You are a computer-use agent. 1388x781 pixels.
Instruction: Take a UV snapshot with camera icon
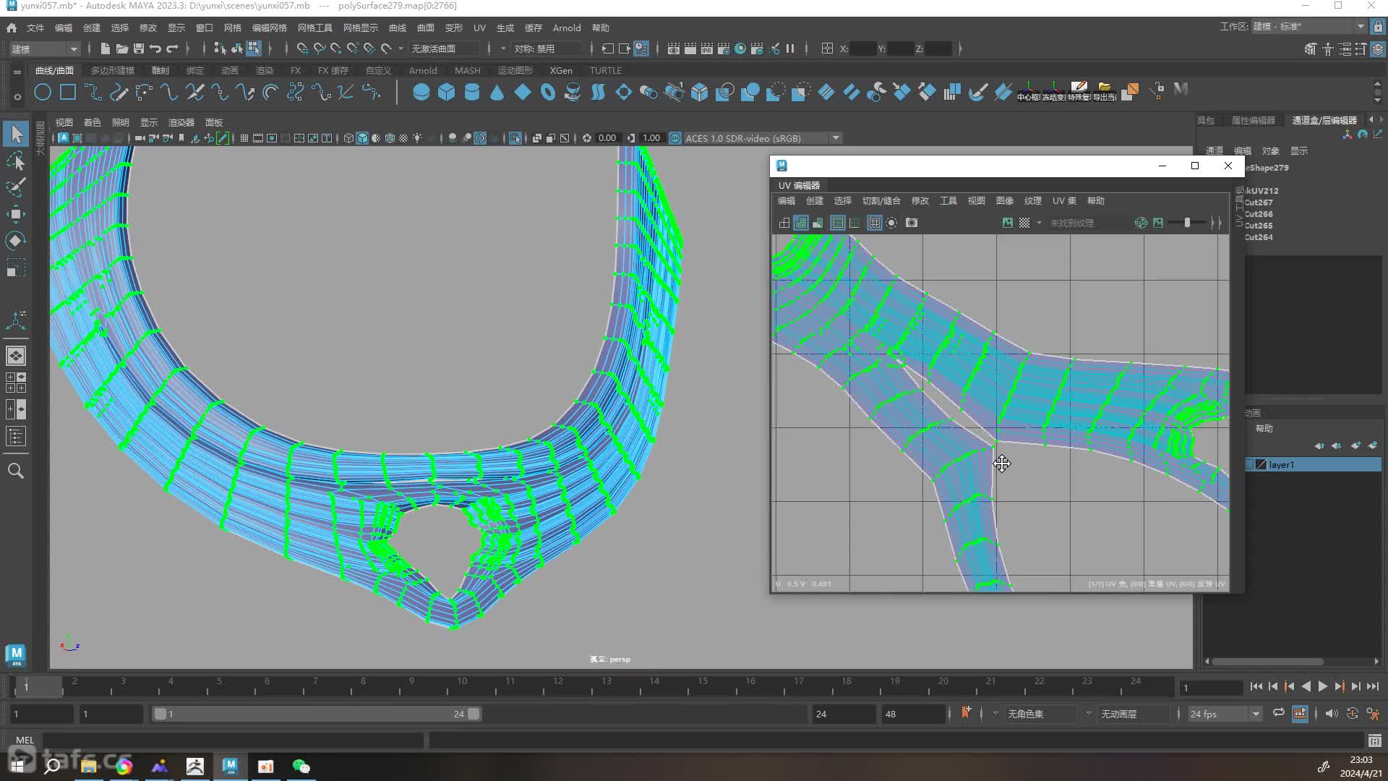click(912, 223)
